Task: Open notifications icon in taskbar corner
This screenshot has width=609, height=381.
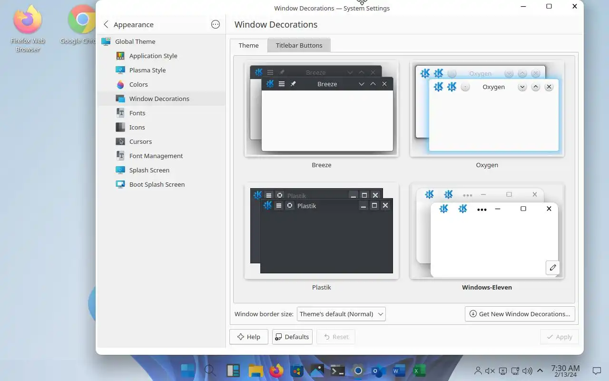Action: click(x=597, y=371)
